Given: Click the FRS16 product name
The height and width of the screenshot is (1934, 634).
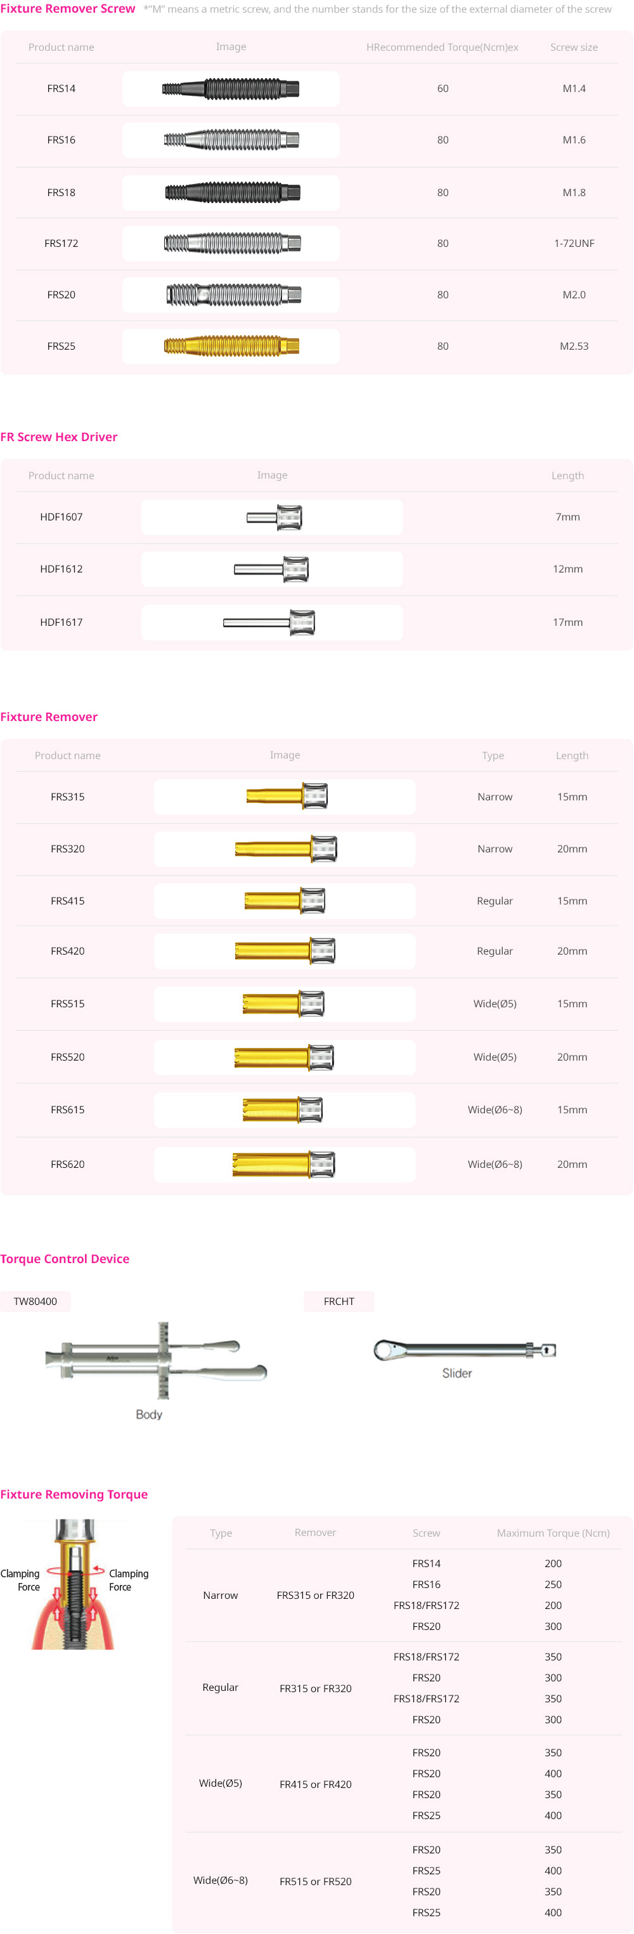Looking at the screenshot, I should click(x=61, y=140).
